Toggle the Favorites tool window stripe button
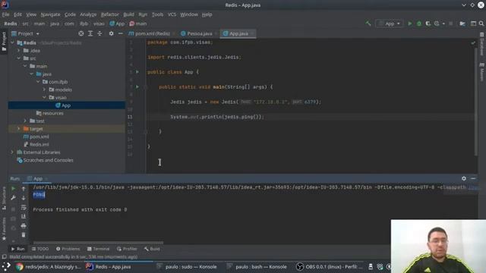The height and width of the screenshot is (273, 486). pyautogui.click(x=4, y=229)
